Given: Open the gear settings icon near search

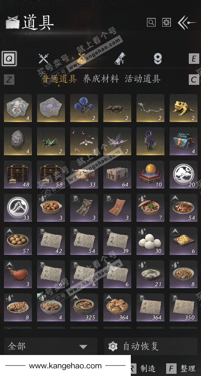Looking at the screenshot, I should point(167,23).
